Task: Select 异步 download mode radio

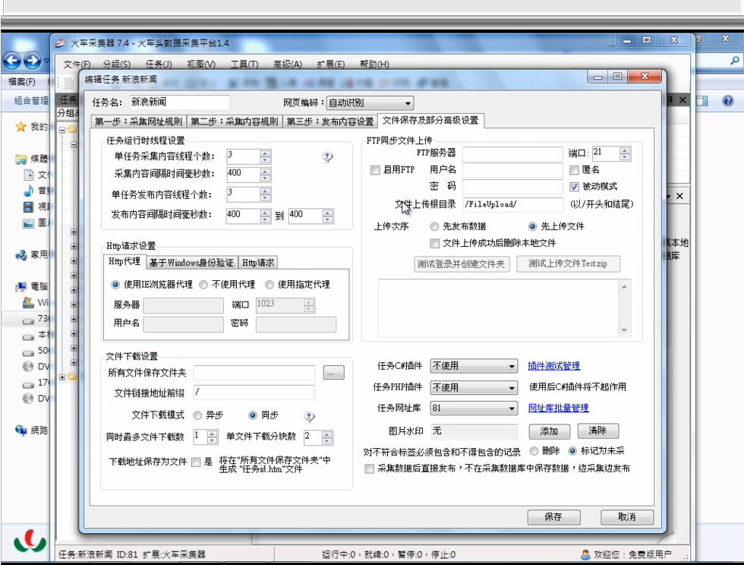Action: coord(197,415)
